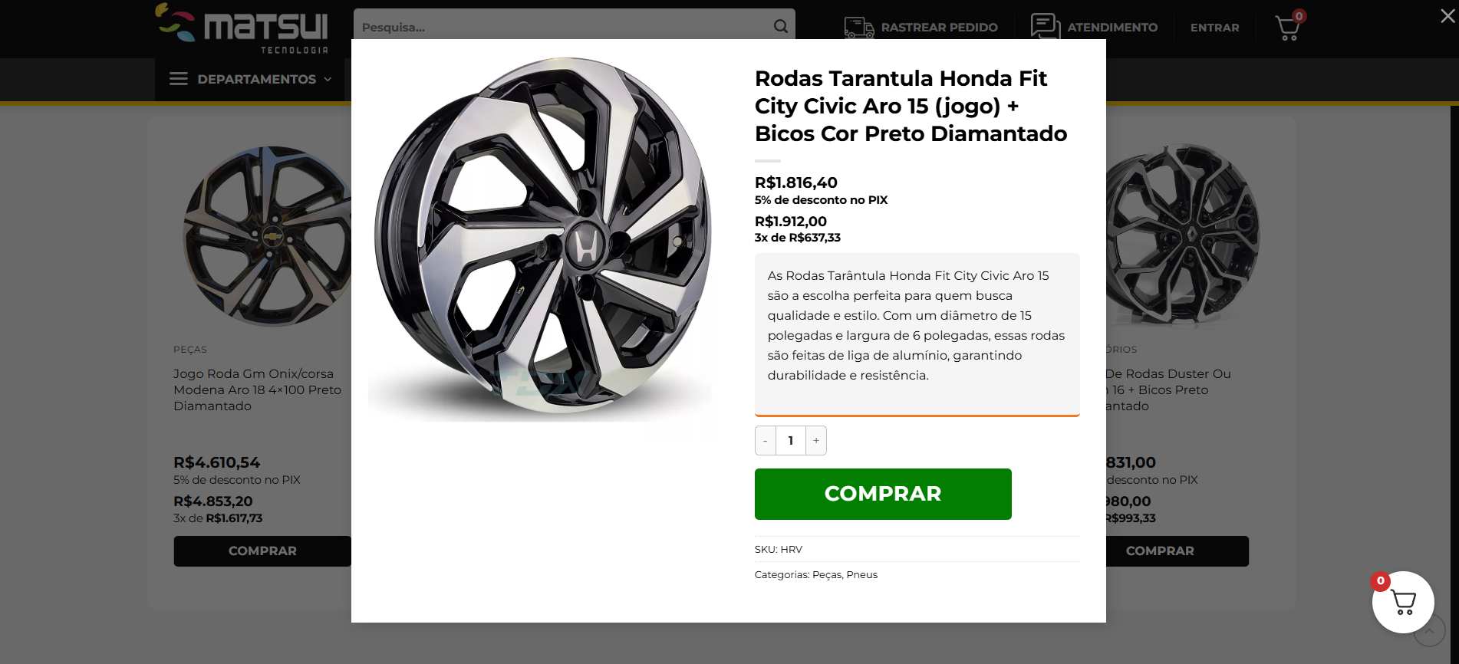Image resolution: width=1459 pixels, height=664 pixels.
Task: Click the Matsui Tecnologia logo
Action: [x=242, y=28]
